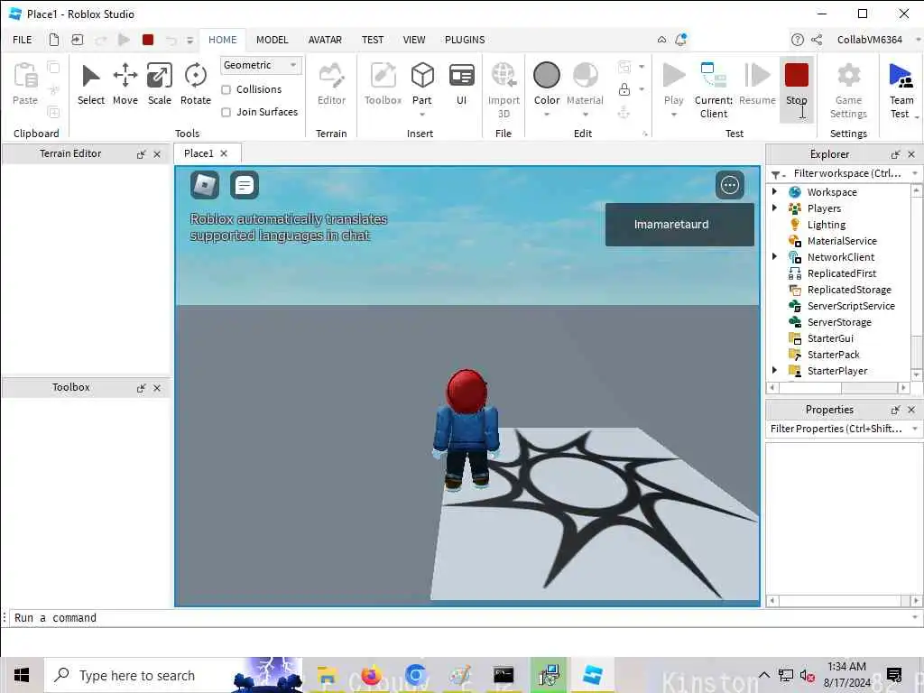Screen dimensions: 924x693
Task: Click the CollabVM6364 account name
Action: click(869, 40)
